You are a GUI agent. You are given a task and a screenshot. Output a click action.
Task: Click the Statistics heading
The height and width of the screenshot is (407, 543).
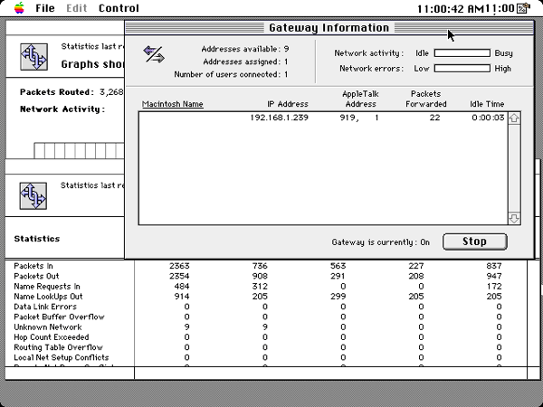pos(37,239)
